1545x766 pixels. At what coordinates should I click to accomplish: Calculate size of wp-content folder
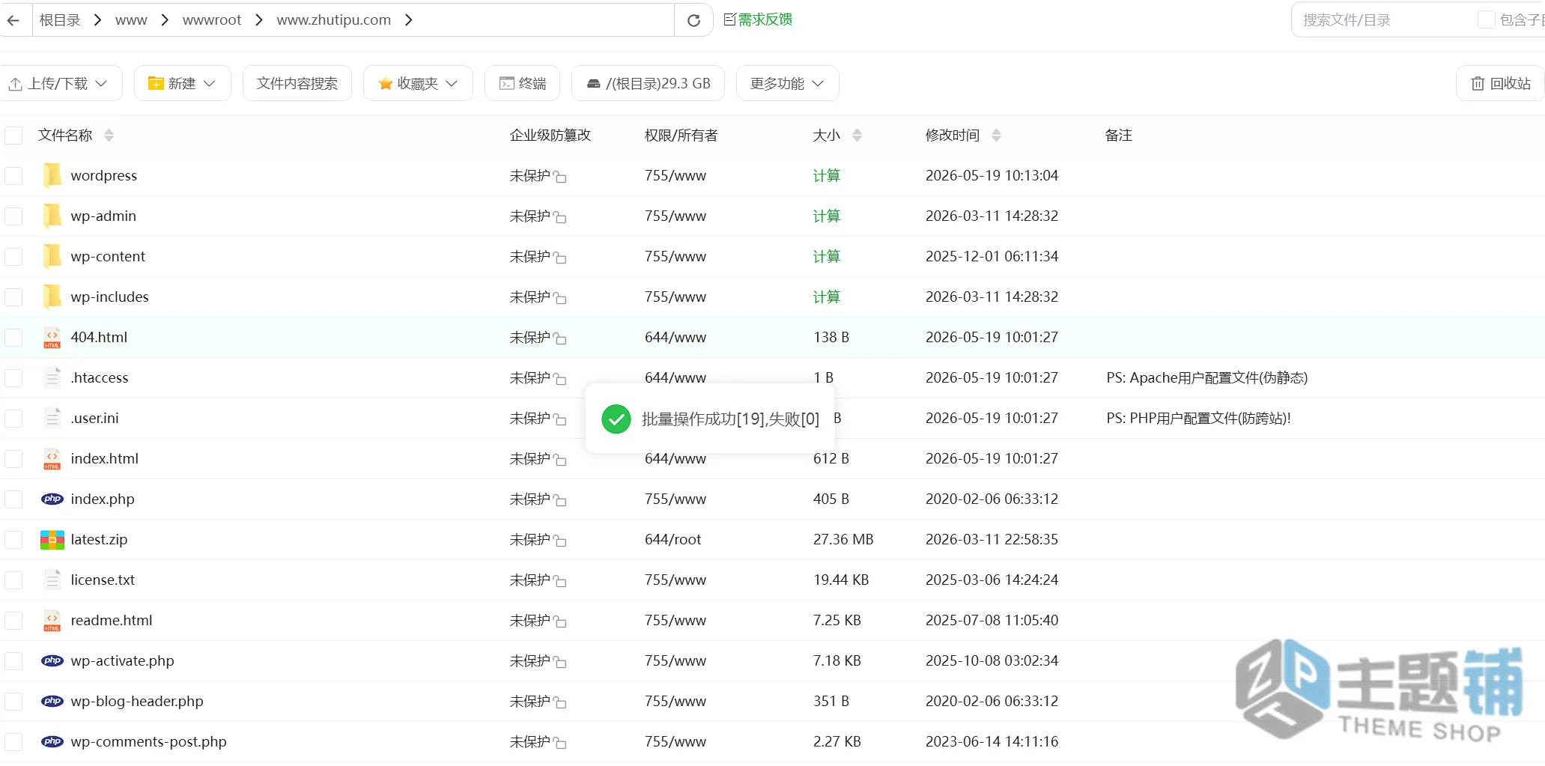(x=827, y=256)
